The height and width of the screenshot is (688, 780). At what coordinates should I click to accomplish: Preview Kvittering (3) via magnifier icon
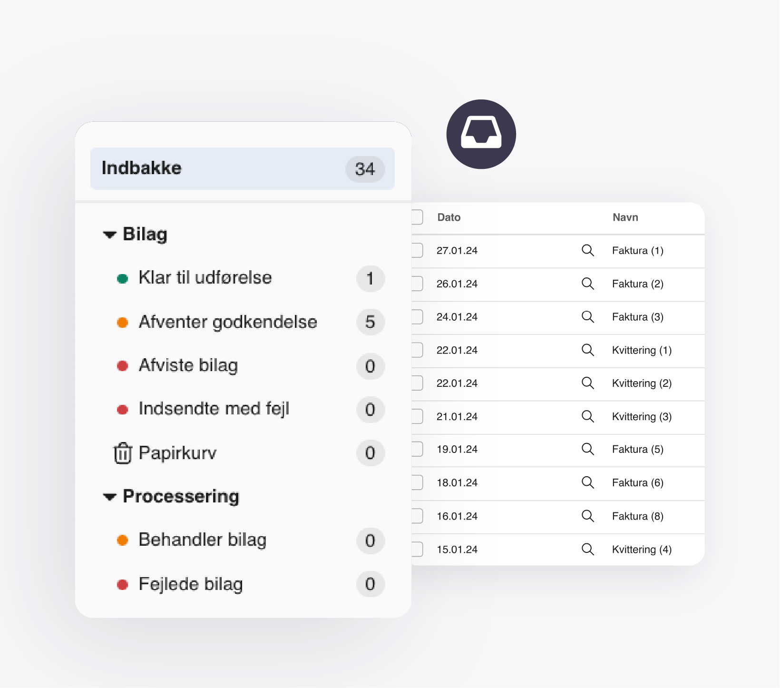pyautogui.click(x=588, y=416)
